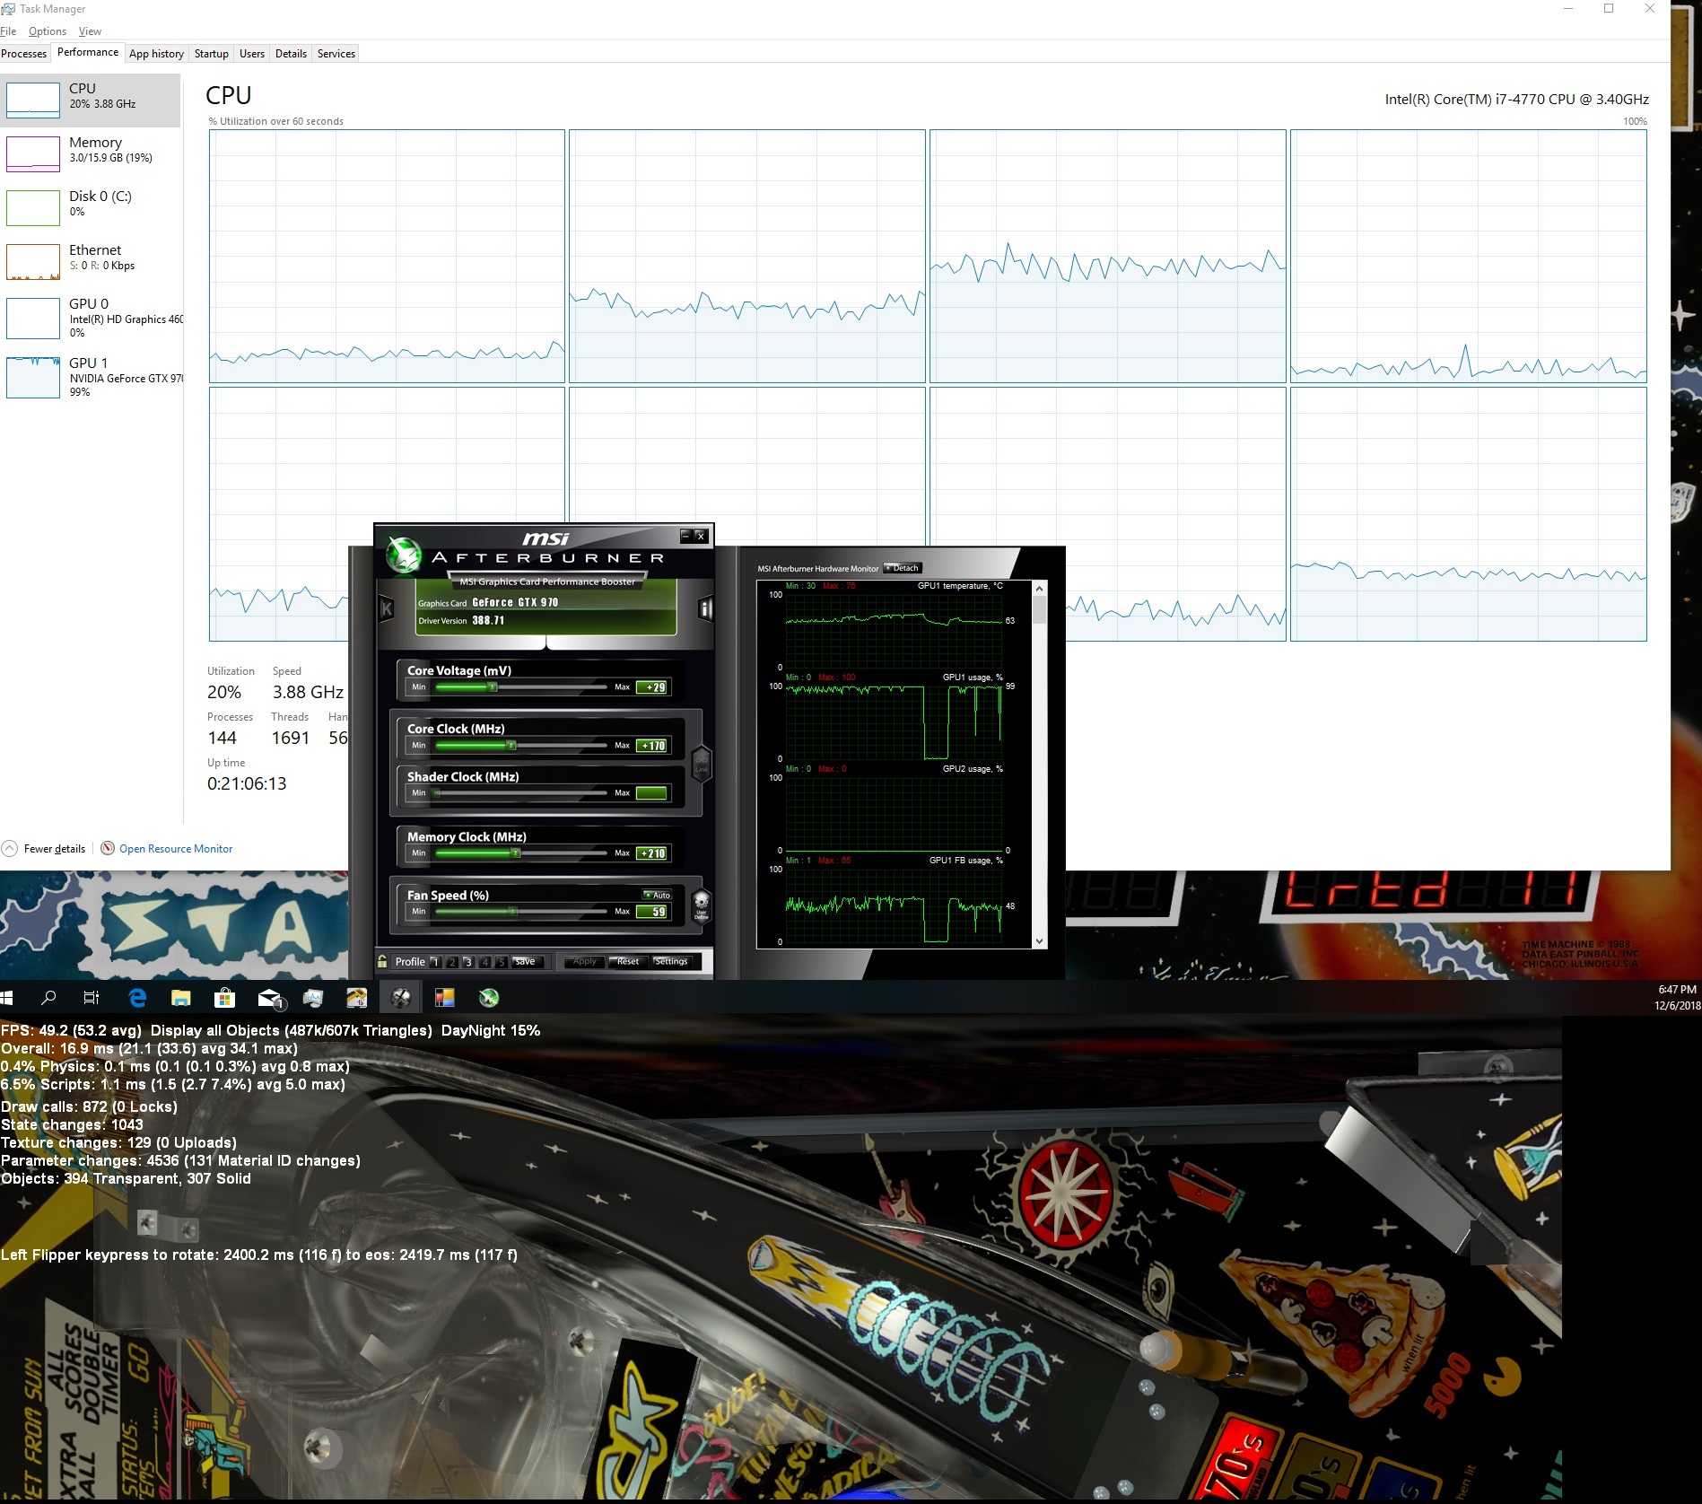Screen dimensions: 1702x1504
Task: Click the Core Voltage slider handle
Action: (492, 687)
